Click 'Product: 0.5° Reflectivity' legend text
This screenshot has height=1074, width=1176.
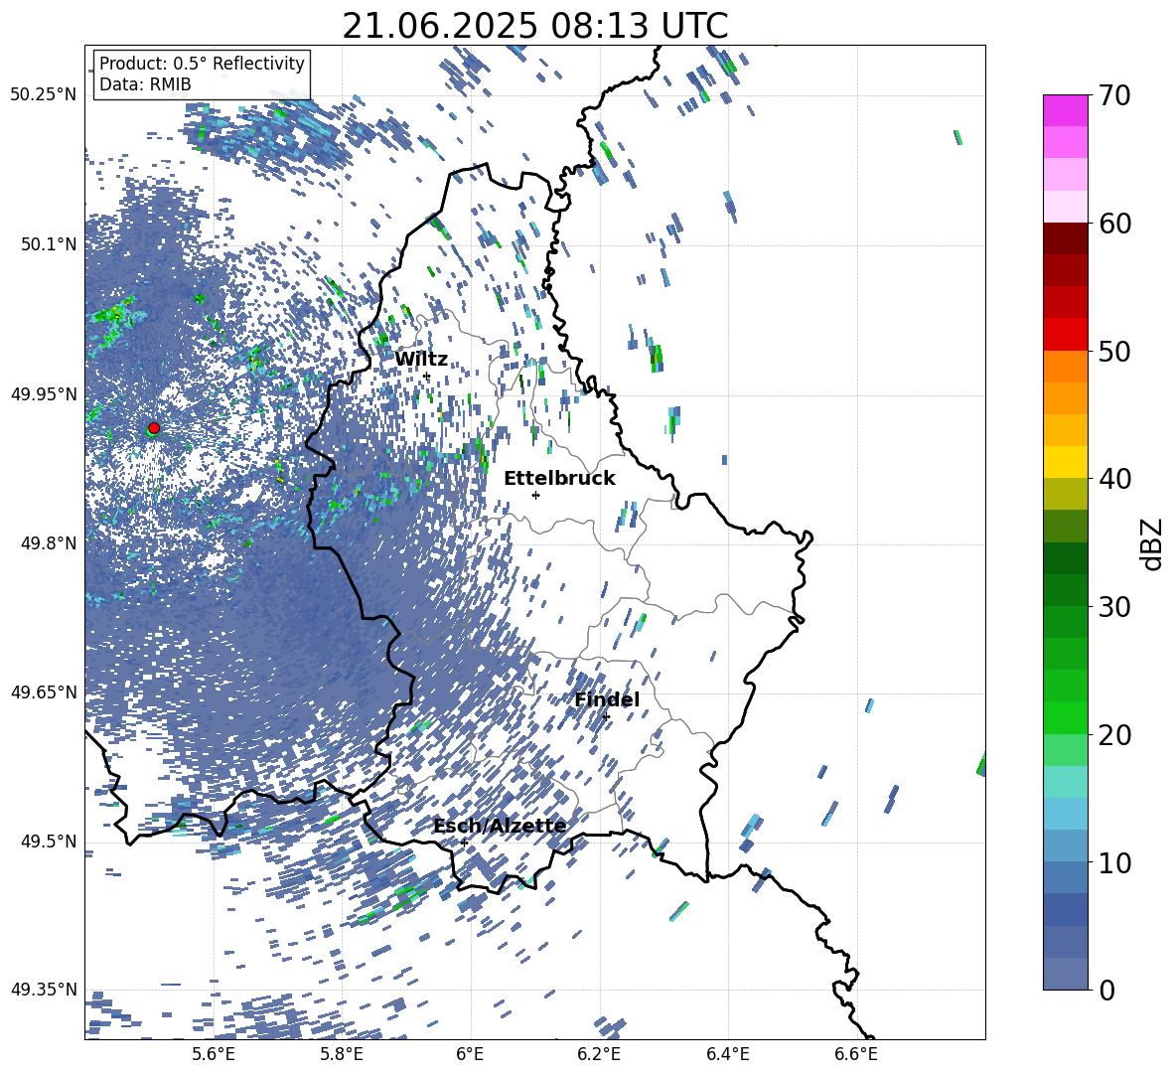click(x=202, y=64)
